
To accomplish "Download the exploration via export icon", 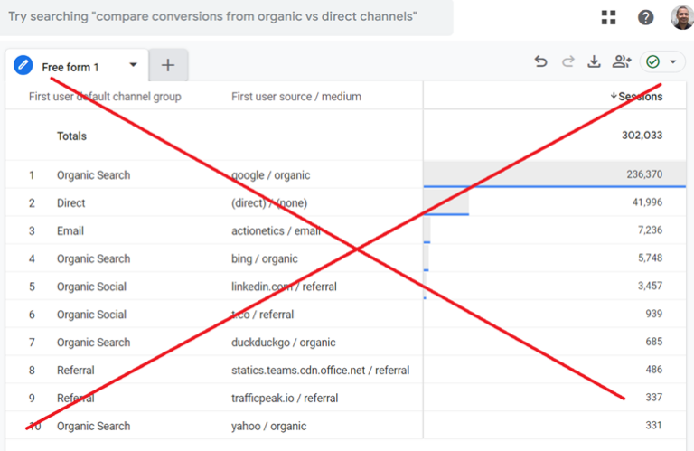I will (x=594, y=61).
